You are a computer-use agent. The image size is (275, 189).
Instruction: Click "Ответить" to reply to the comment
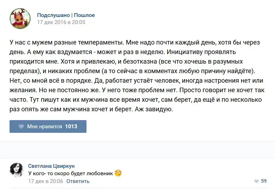78,181
